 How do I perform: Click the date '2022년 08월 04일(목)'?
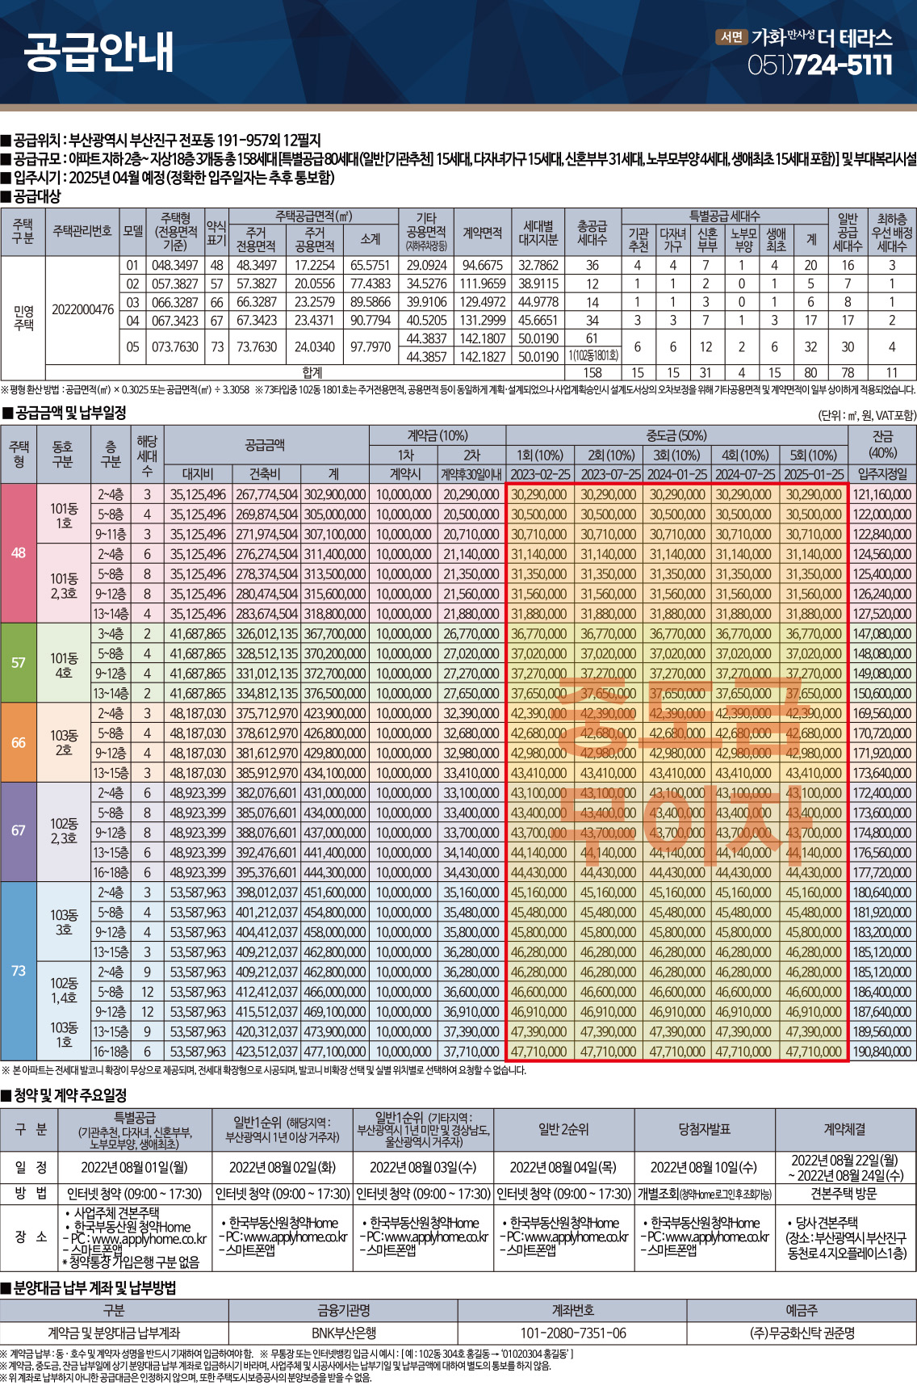coord(563,1167)
